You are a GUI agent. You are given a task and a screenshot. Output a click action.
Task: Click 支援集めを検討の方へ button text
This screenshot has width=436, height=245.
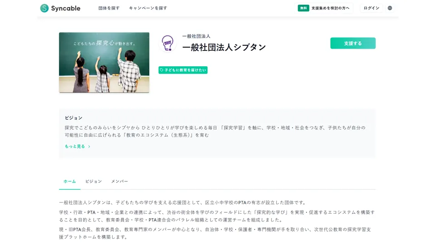330,8
